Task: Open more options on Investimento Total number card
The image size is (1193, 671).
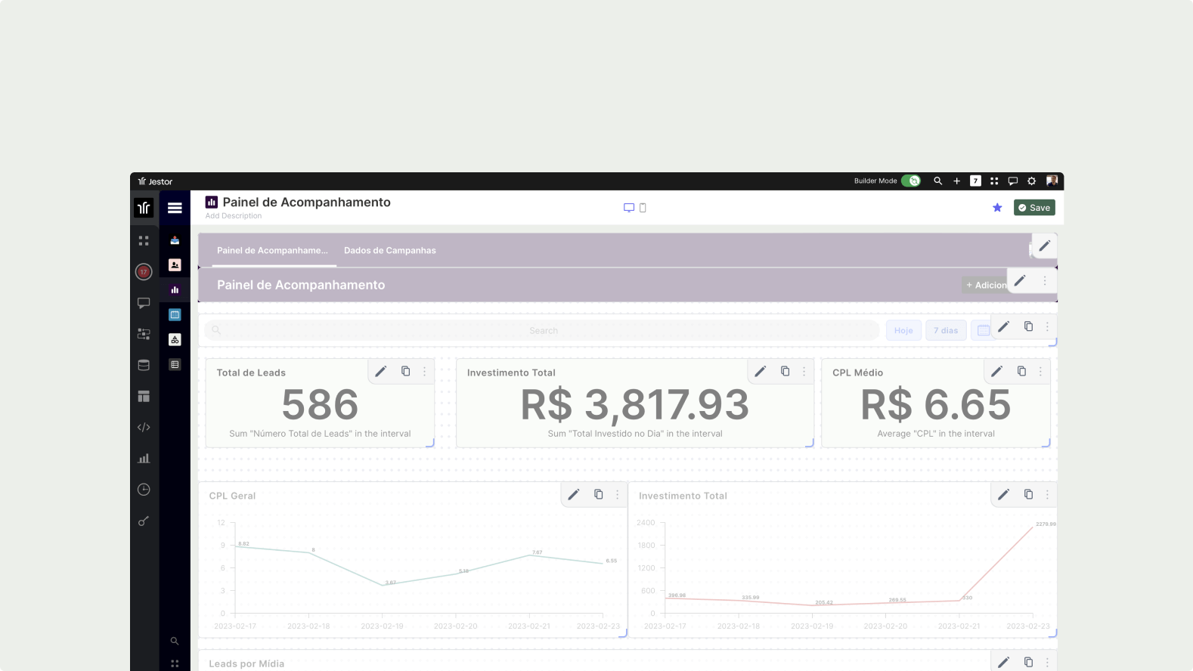Action: (804, 371)
